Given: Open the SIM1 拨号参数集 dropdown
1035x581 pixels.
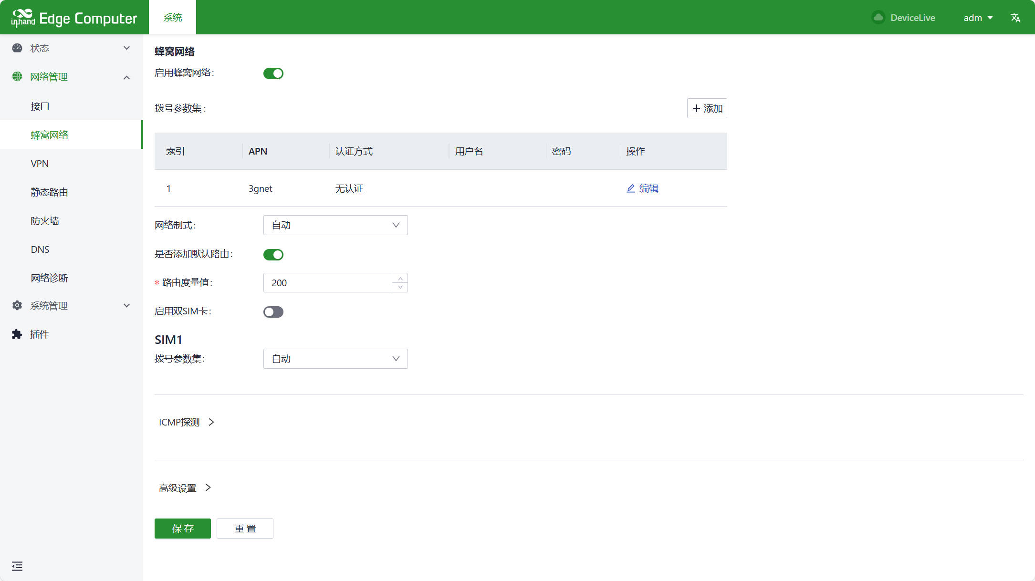Looking at the screenshot, I should click(x=335, y=359).
